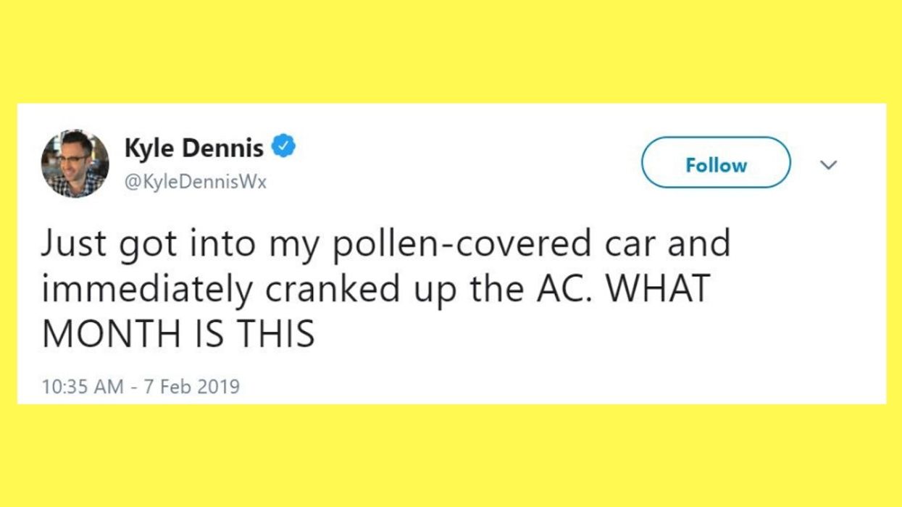Image resolution: width=902 pixels, height=507 pixels.
Task: Click the "AC." text in the tweet
Action: coord(564,289)
